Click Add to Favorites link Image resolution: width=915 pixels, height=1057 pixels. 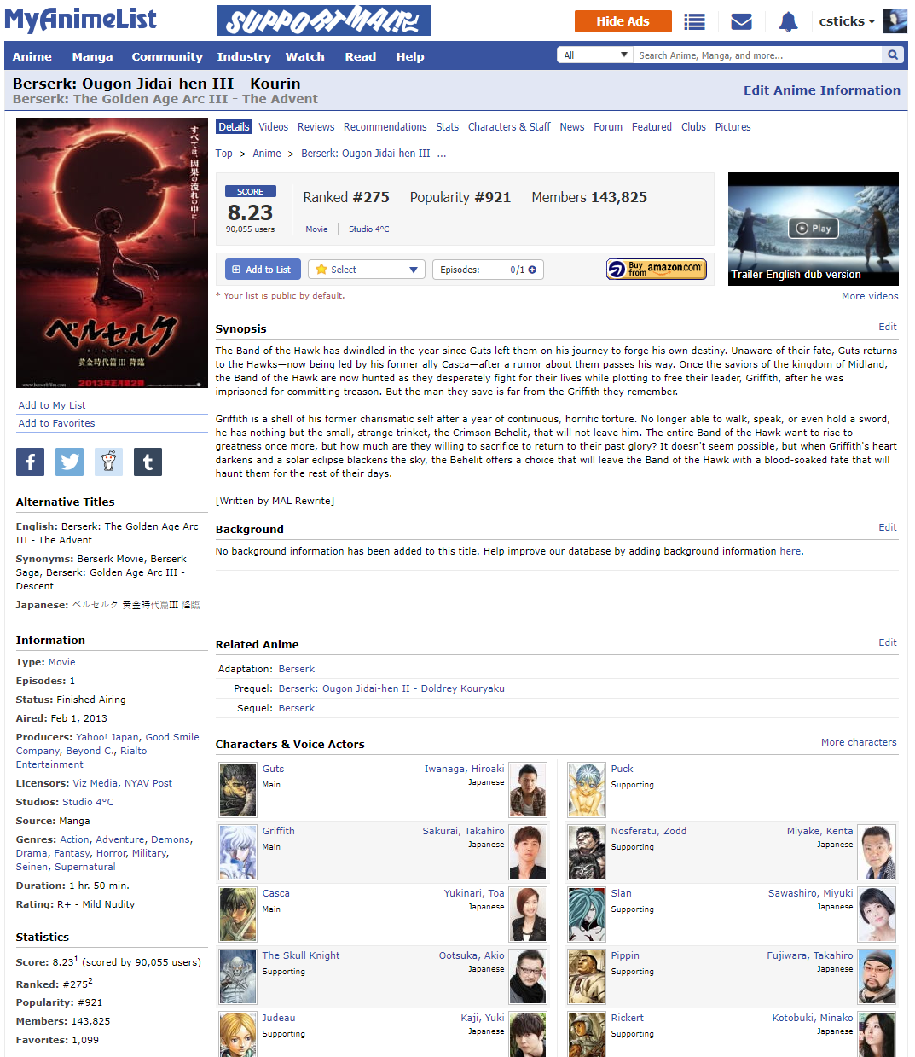[x=56, y=423]
